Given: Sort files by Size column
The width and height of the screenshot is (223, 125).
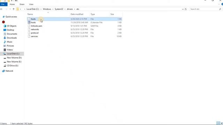Looking at the screenshot, I should click(112, 14).
